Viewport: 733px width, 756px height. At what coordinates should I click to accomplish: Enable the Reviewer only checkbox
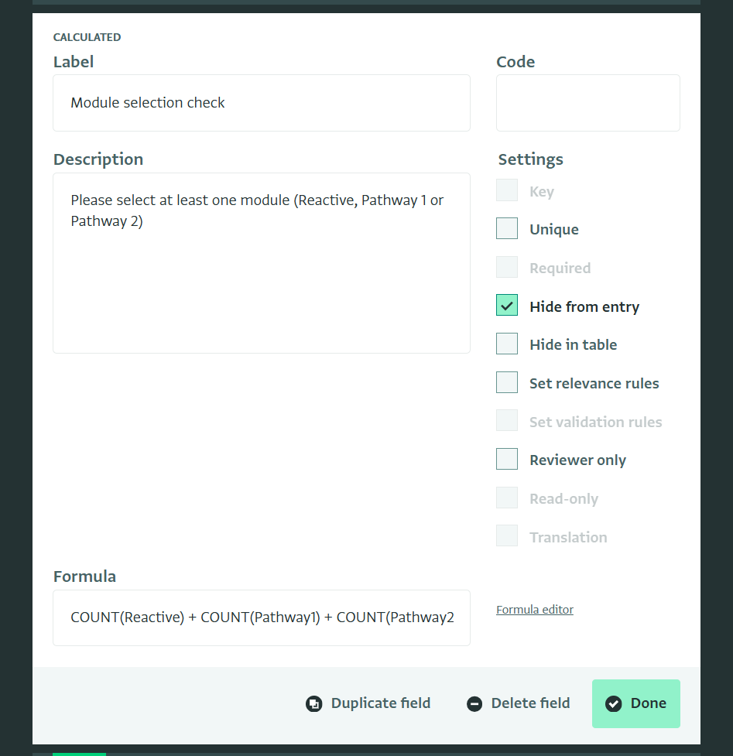[507, 460]
